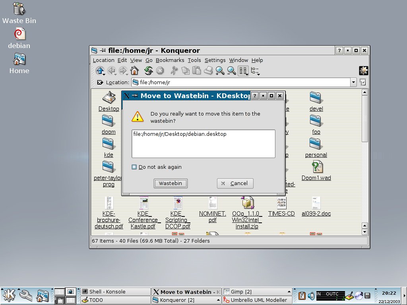This screenshot has width=407, height=305.
Task: Paste with the clipboard toolbar icon
Action: (x=196, y=70)
